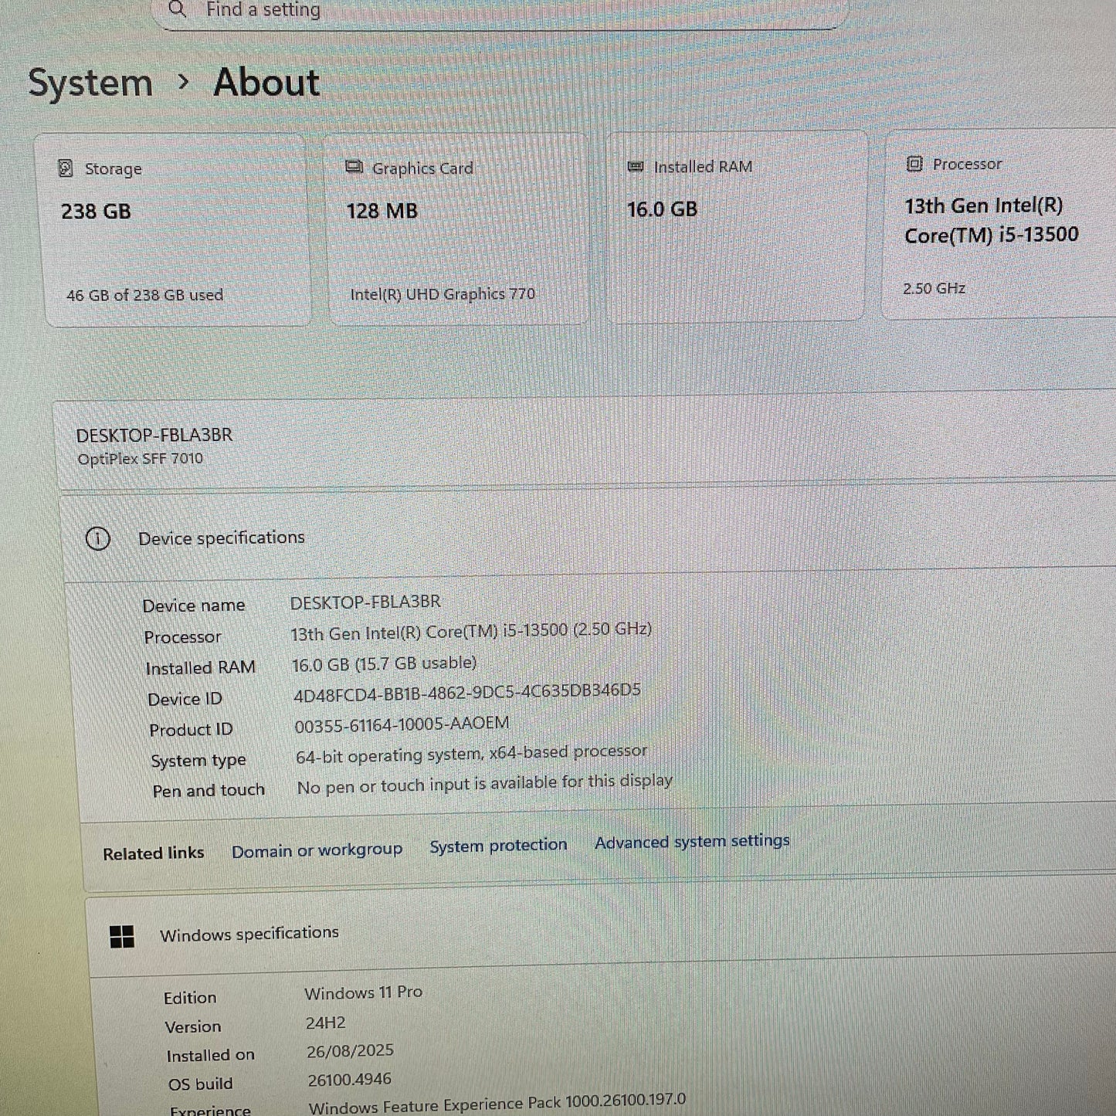Click the info icon beside Device specifications
Screen dimensions: 1116x1116
(98, 539)
